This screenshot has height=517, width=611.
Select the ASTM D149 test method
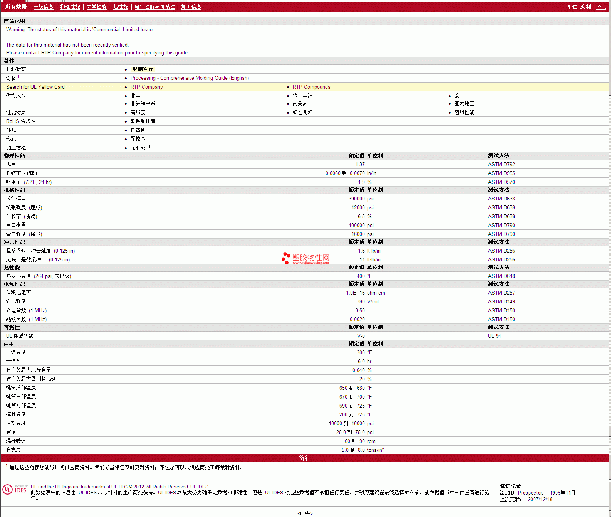click(501, 301)
